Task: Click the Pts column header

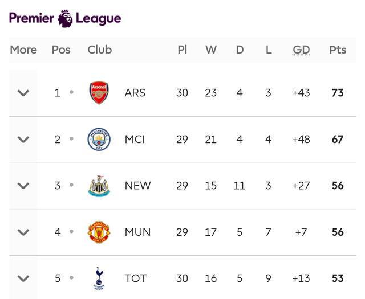Action: click(x=338, y=50)
